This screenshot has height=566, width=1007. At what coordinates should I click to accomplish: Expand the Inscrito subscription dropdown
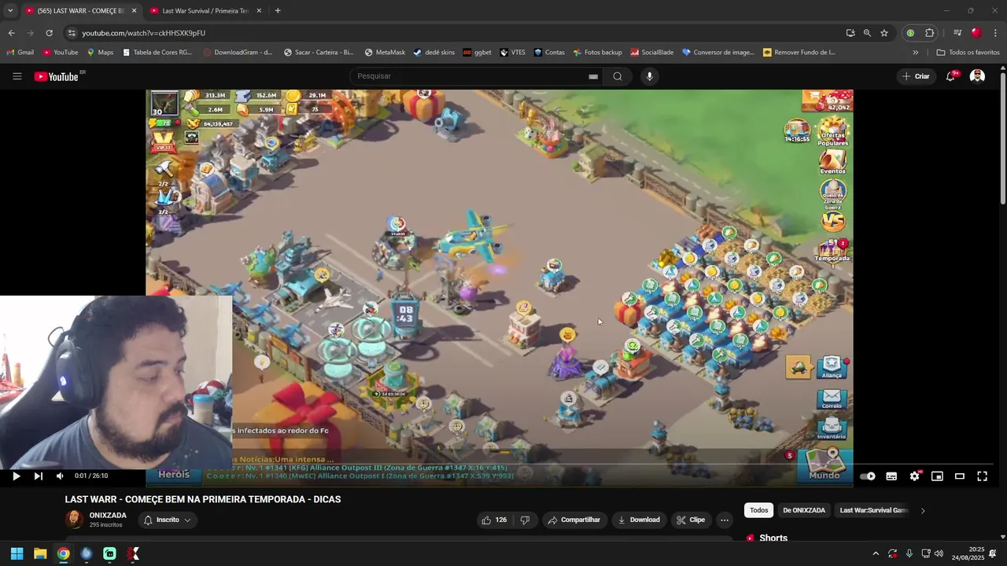pyautogui.click(x=168, y=520)
